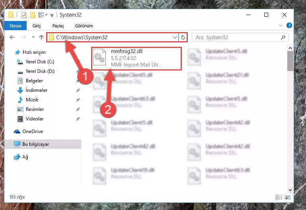The height and width of the screenshot is (210, 306).
Task: Click the pin icon next to Resimler
Action: (78, 109)
